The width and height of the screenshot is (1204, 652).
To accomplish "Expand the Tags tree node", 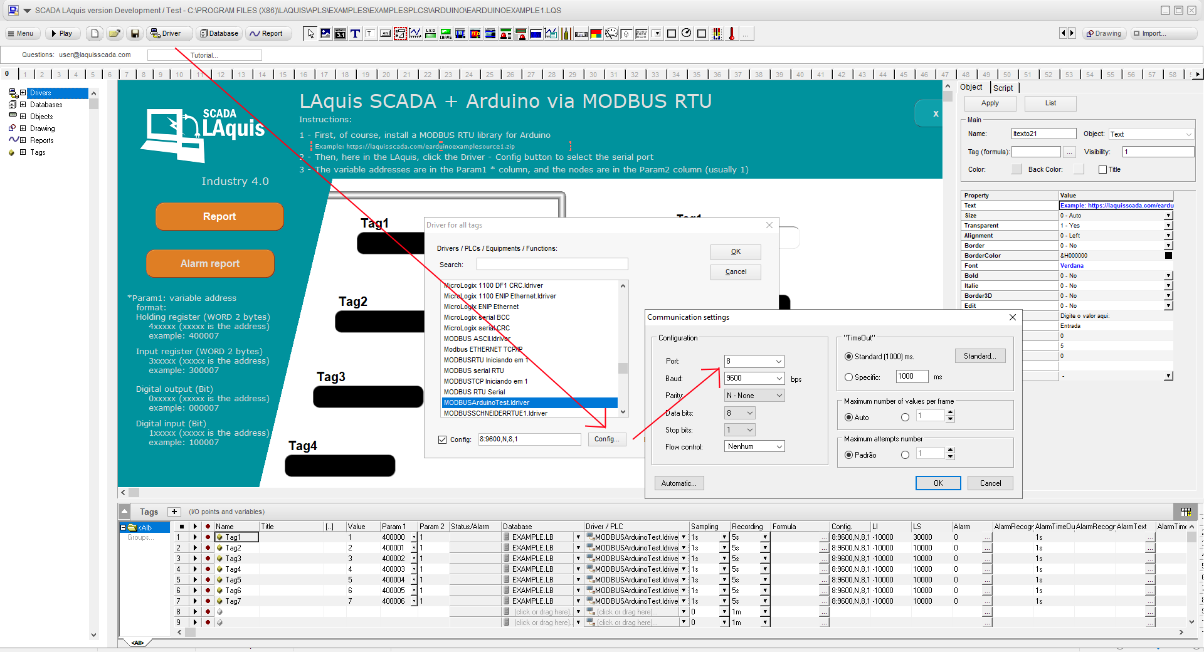I will pos(23,152).
